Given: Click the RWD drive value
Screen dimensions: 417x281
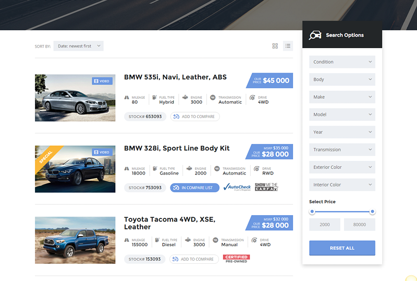Looking at the screenshot, I should pyautogui.click(x=268, y=173).
